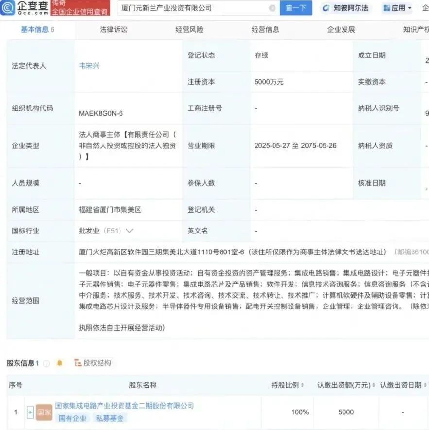Click the 100% shareholding value
Screen dimensions: 429x430
tap(300, 412)
